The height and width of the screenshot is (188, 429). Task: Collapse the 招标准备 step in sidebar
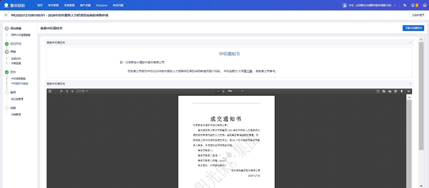[x=7, y=28]
